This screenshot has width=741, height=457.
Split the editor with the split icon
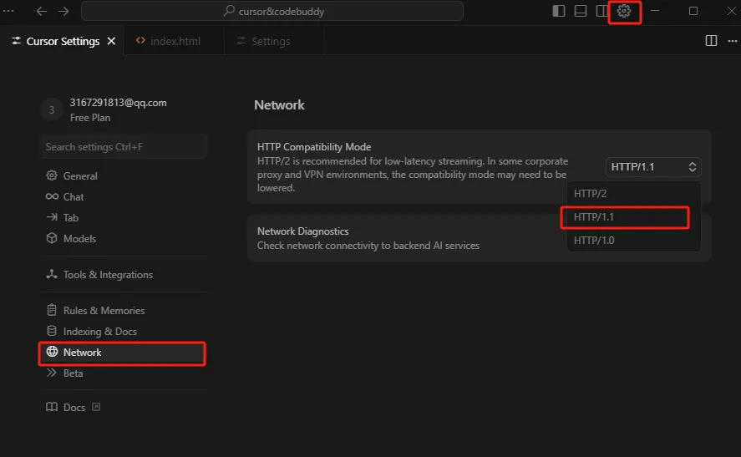point(711,41)
